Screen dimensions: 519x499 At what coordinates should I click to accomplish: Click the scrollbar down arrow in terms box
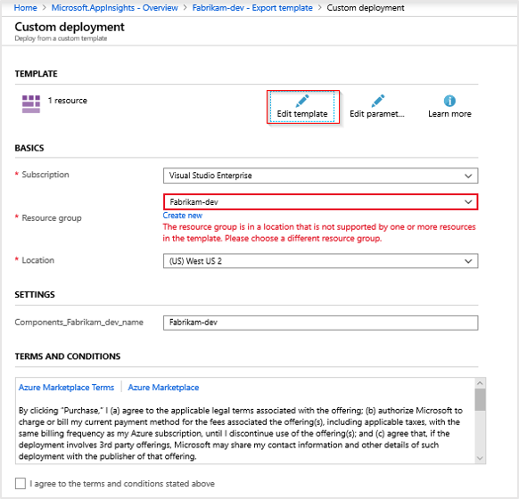(480, 458)
